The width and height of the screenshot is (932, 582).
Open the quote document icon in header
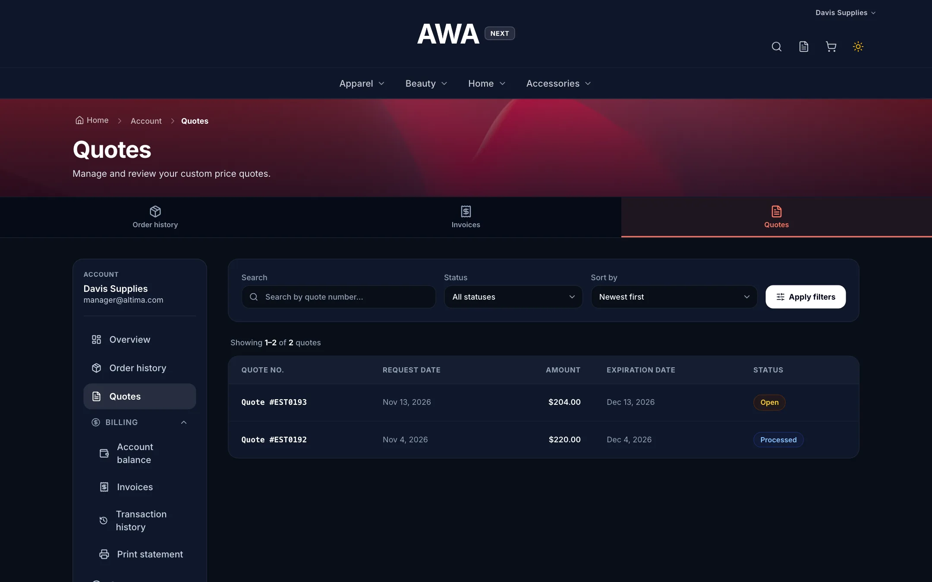(x=803, y=47)
